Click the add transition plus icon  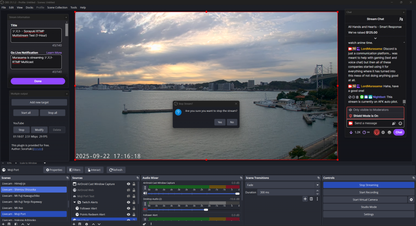click(x=305, y=199)
